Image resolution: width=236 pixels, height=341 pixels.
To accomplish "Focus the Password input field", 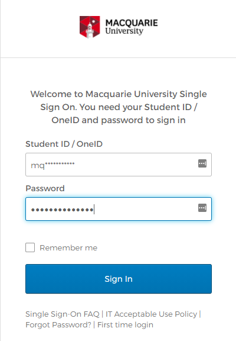I will click(119, 209).
